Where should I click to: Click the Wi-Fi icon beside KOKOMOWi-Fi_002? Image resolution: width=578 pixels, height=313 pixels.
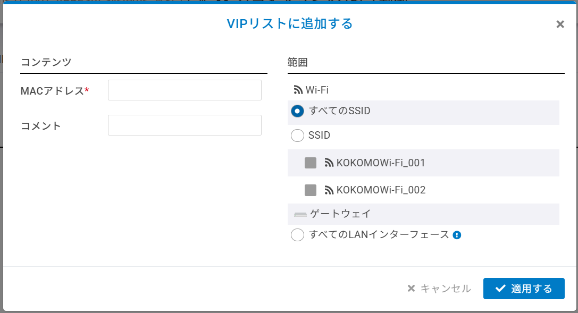tap(329, 190)
